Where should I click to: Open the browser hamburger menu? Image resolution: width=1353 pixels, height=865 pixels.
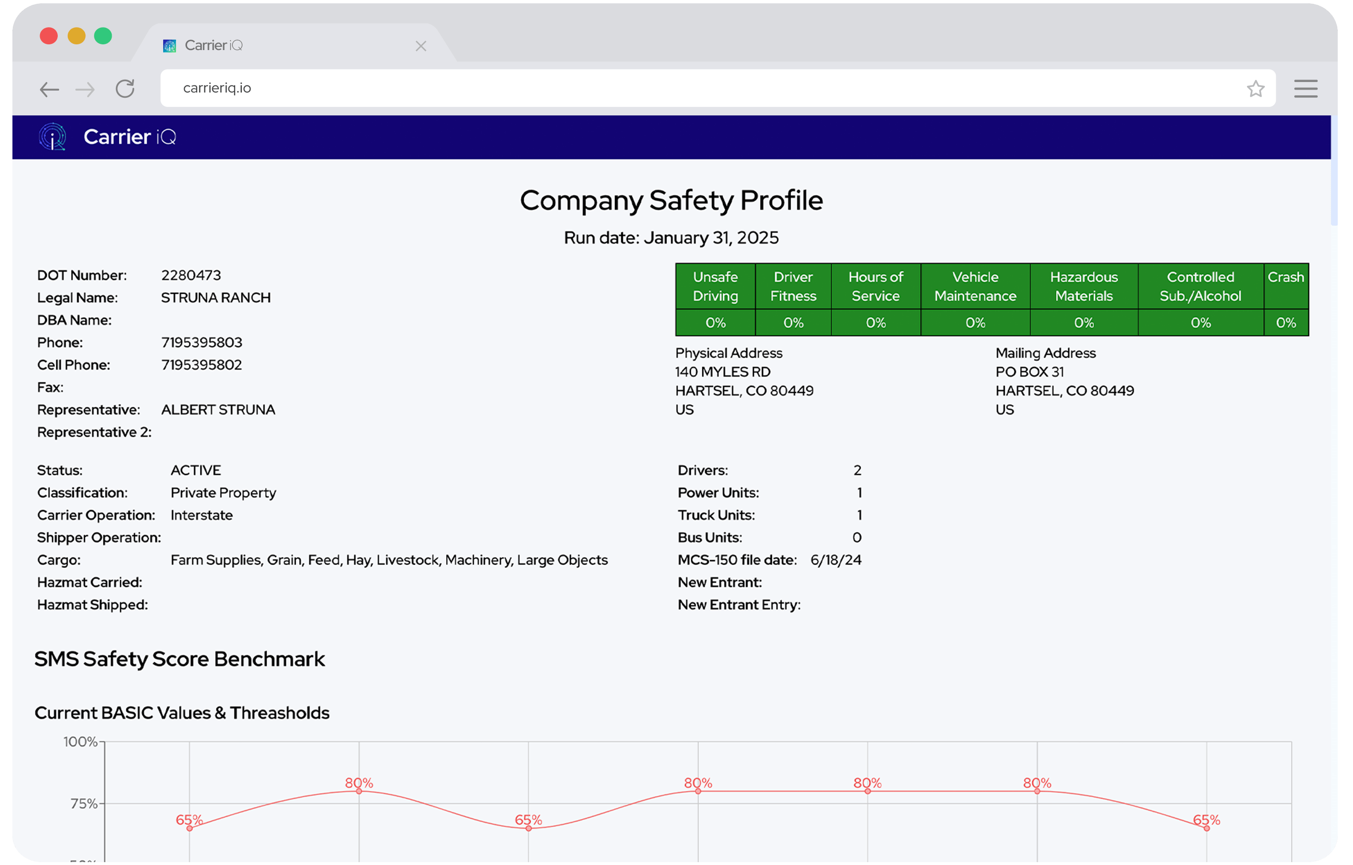click(1305, 88)
